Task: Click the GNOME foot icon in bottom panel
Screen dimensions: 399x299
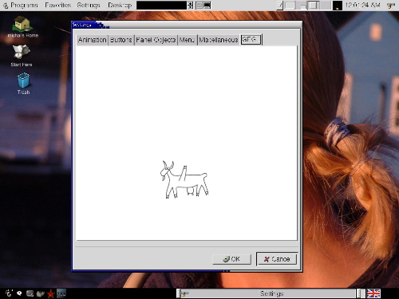Action: 9,293
